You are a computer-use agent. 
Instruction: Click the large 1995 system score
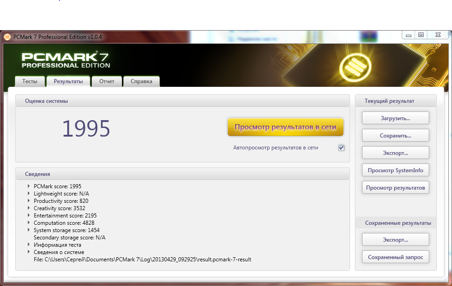[86, 129]
